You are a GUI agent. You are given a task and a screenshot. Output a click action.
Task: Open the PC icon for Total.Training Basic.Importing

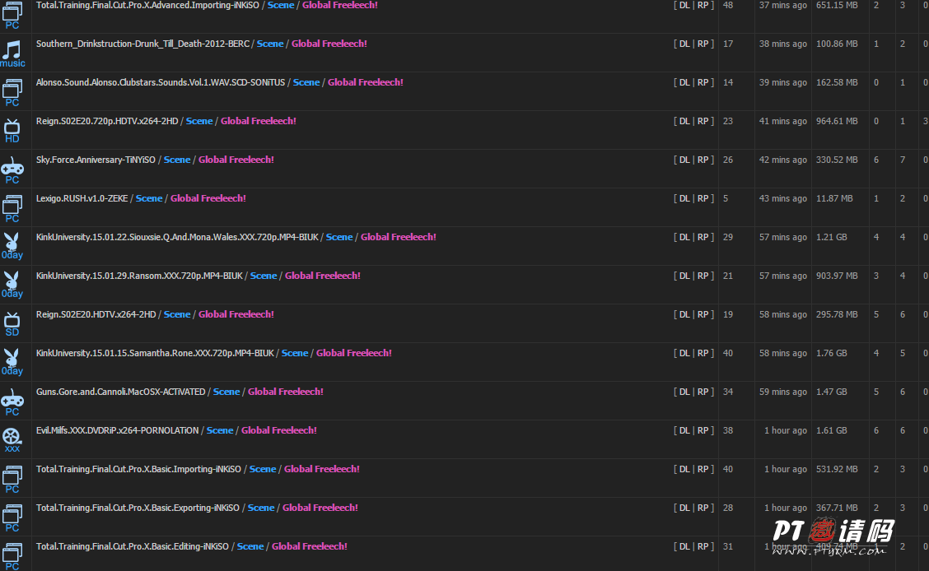pyautogui.click(x=12, y=478)
